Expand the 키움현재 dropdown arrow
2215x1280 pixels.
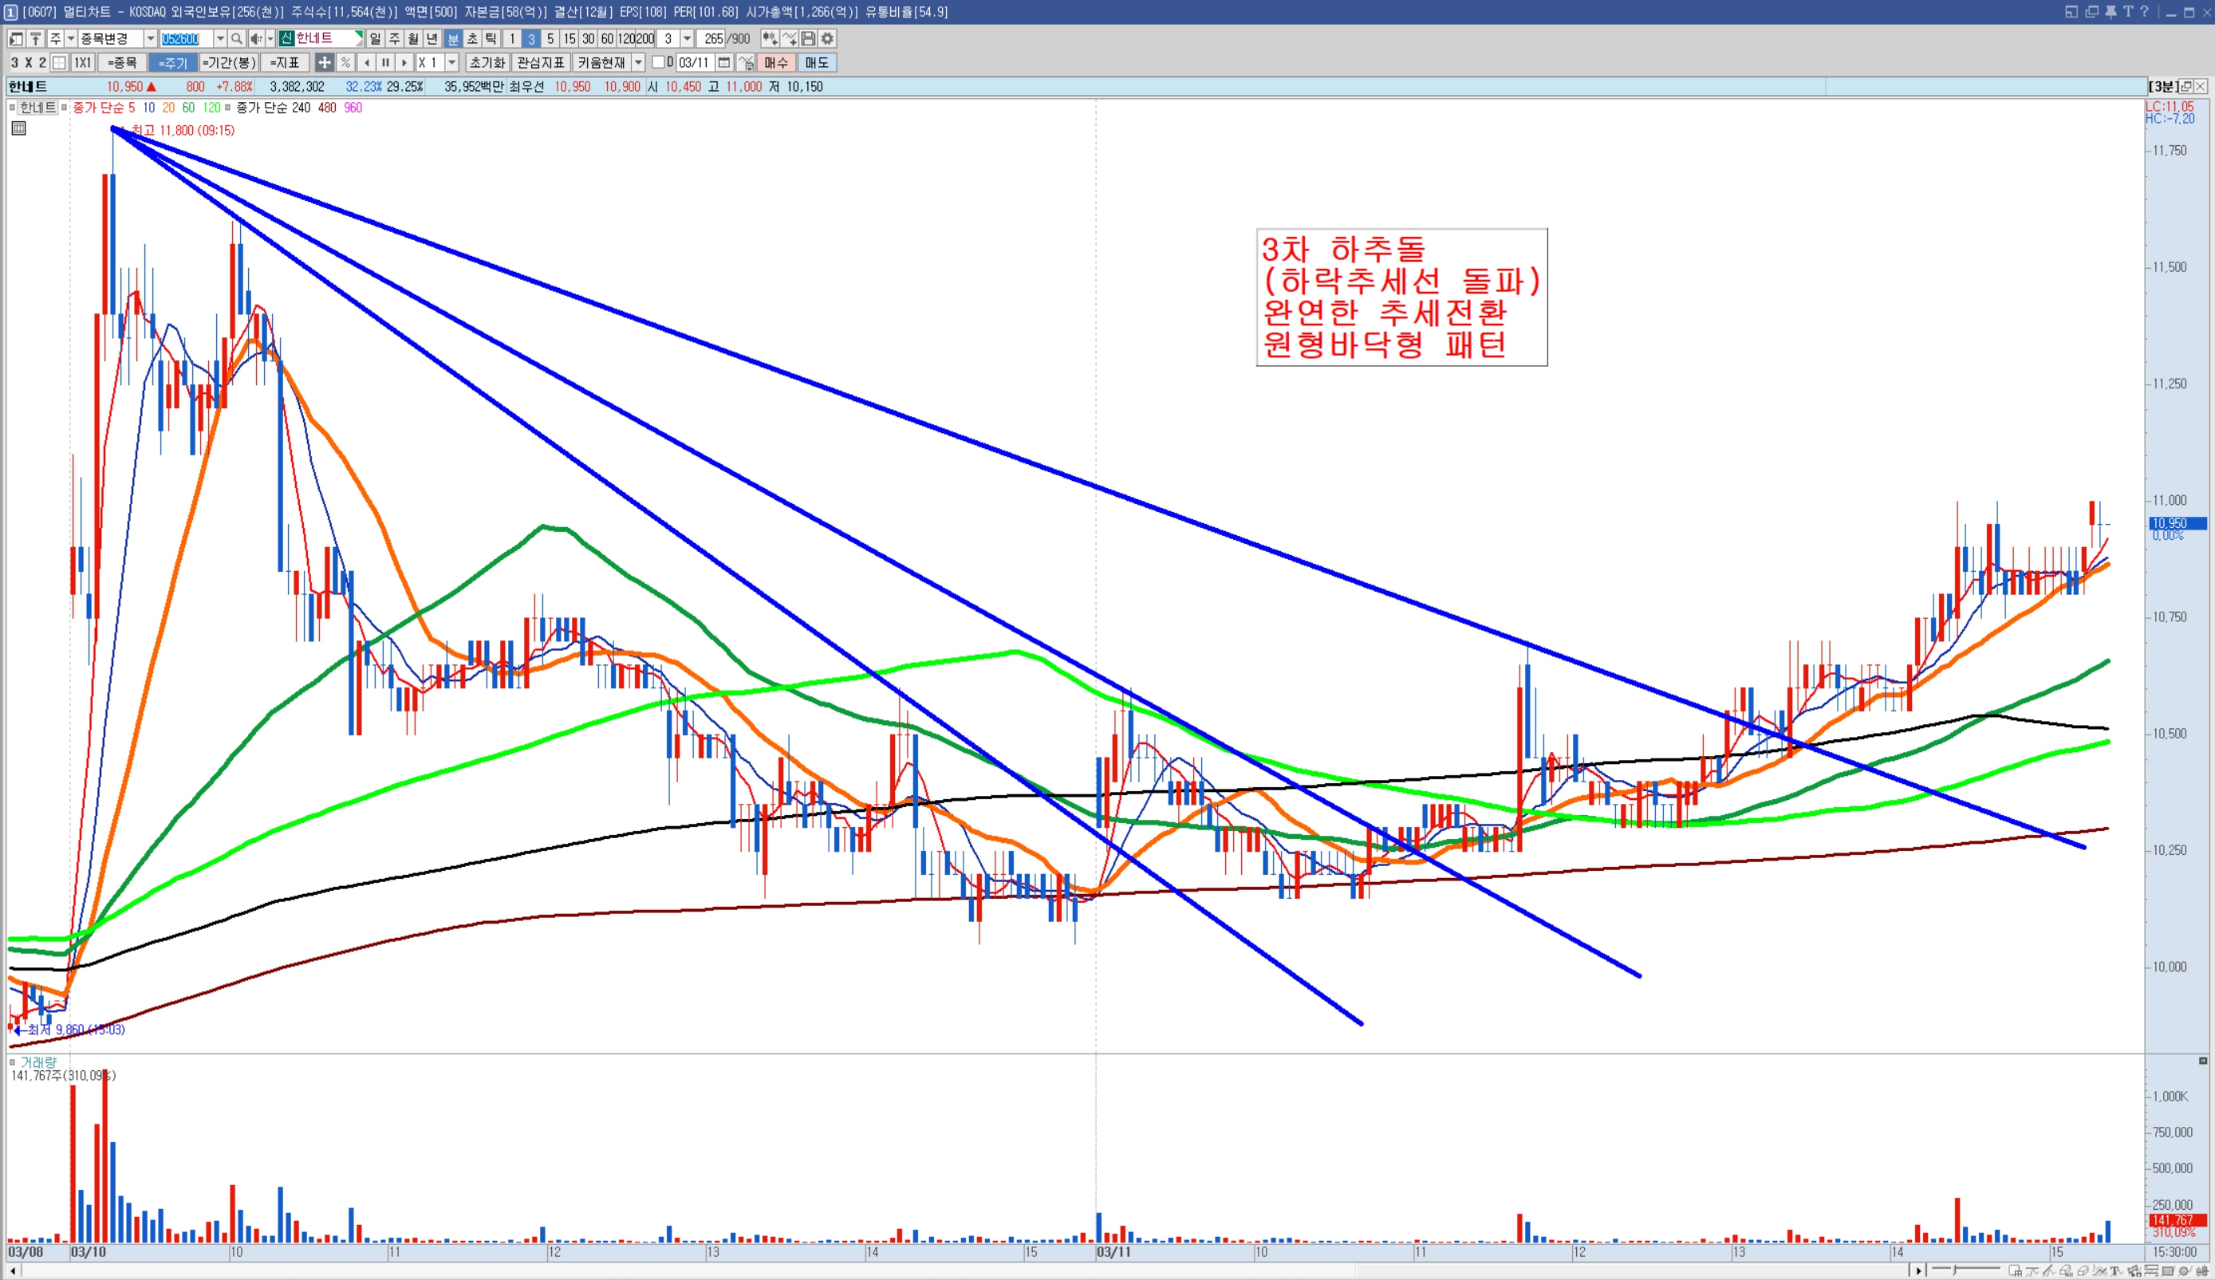click(639, 62)
